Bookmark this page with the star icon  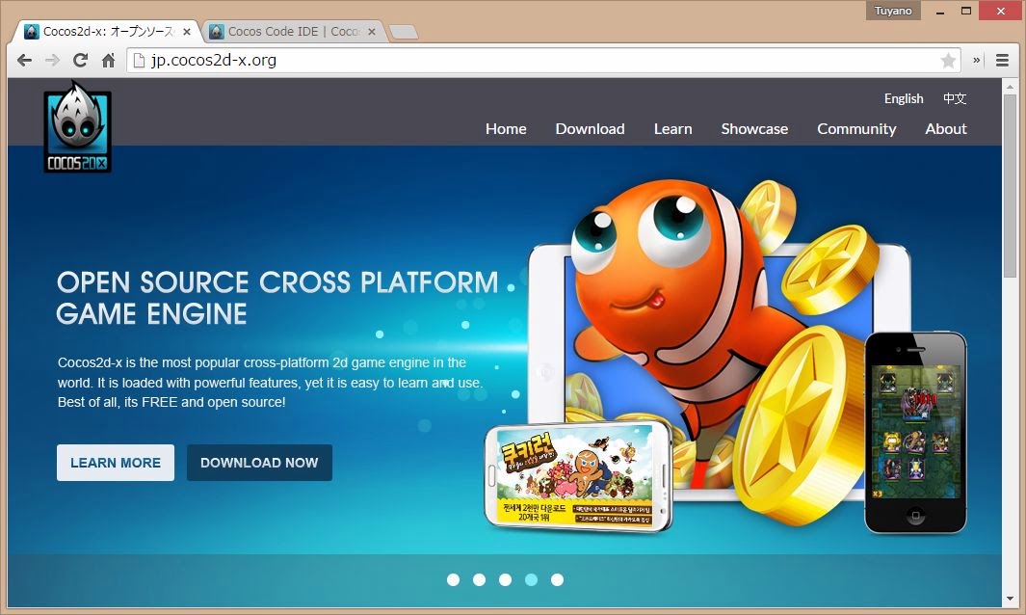pyautogui.click(x=948, y=61)
